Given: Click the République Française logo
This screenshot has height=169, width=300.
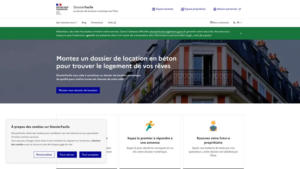Looking at the screenshot, I should point(62,9).
